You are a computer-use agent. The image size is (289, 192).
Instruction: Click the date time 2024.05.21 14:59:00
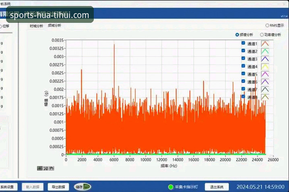tap(260, 187)
